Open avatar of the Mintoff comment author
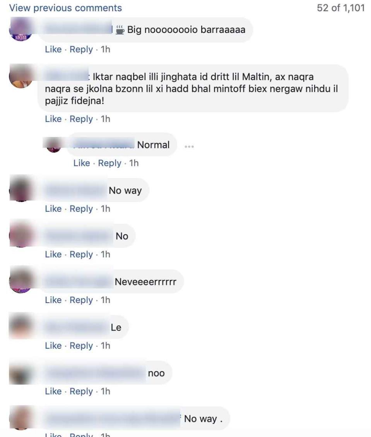 pos(21,76)
